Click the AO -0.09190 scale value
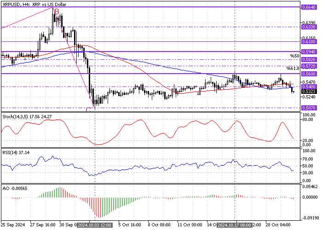 [x=310, y=218]
